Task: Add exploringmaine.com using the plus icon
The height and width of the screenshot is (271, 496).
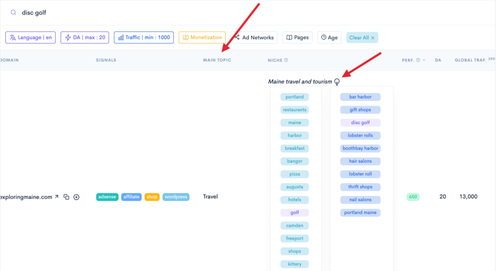Action: pos(76,197)
